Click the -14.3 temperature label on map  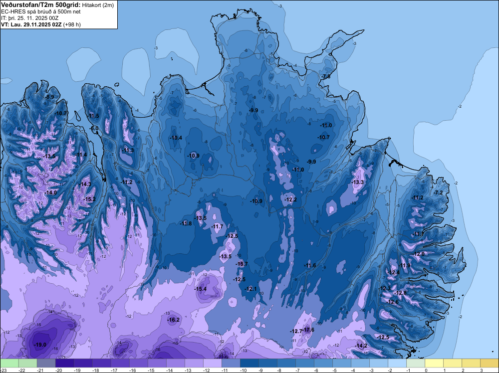coord(85,184)
